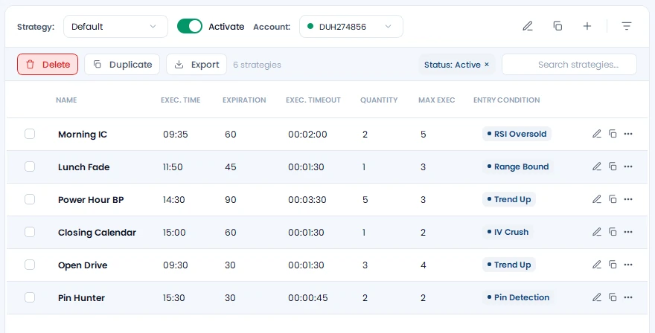The width and height of the screenshot is (655, 333).
Task: Select the Power Hour BP checkbox
Action: tap(30, 199)
